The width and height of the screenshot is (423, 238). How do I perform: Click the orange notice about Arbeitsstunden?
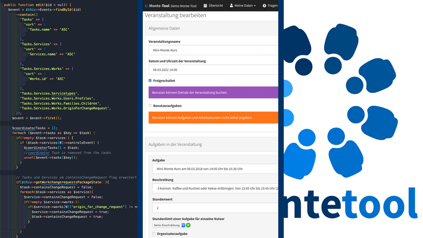point(213,118)
